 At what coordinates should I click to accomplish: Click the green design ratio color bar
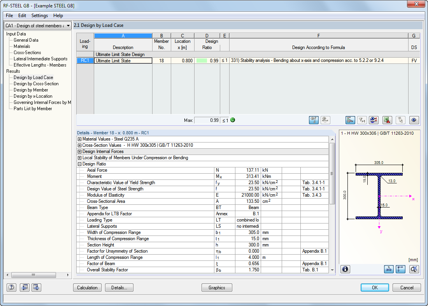202,61
